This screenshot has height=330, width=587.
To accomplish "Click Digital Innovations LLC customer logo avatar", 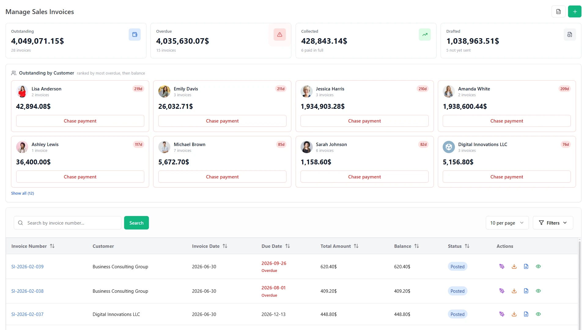I will (x=449, y=147).
